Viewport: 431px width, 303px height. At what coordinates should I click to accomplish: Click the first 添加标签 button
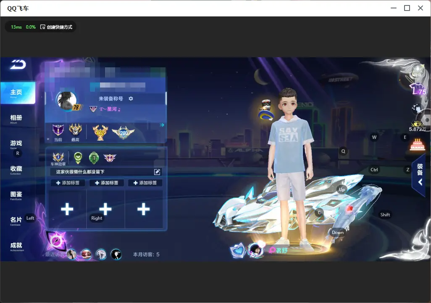click(x=68, y=183)
